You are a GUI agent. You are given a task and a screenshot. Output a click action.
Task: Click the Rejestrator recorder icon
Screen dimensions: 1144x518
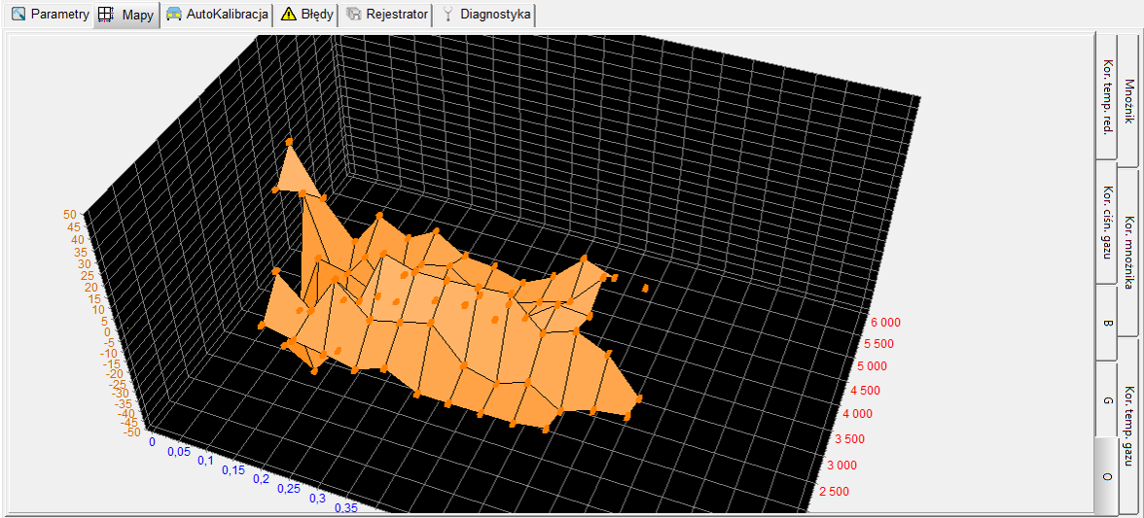click(354, 14)
